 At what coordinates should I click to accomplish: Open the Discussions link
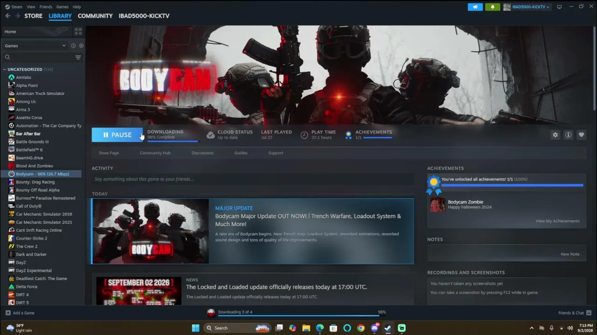202,153
